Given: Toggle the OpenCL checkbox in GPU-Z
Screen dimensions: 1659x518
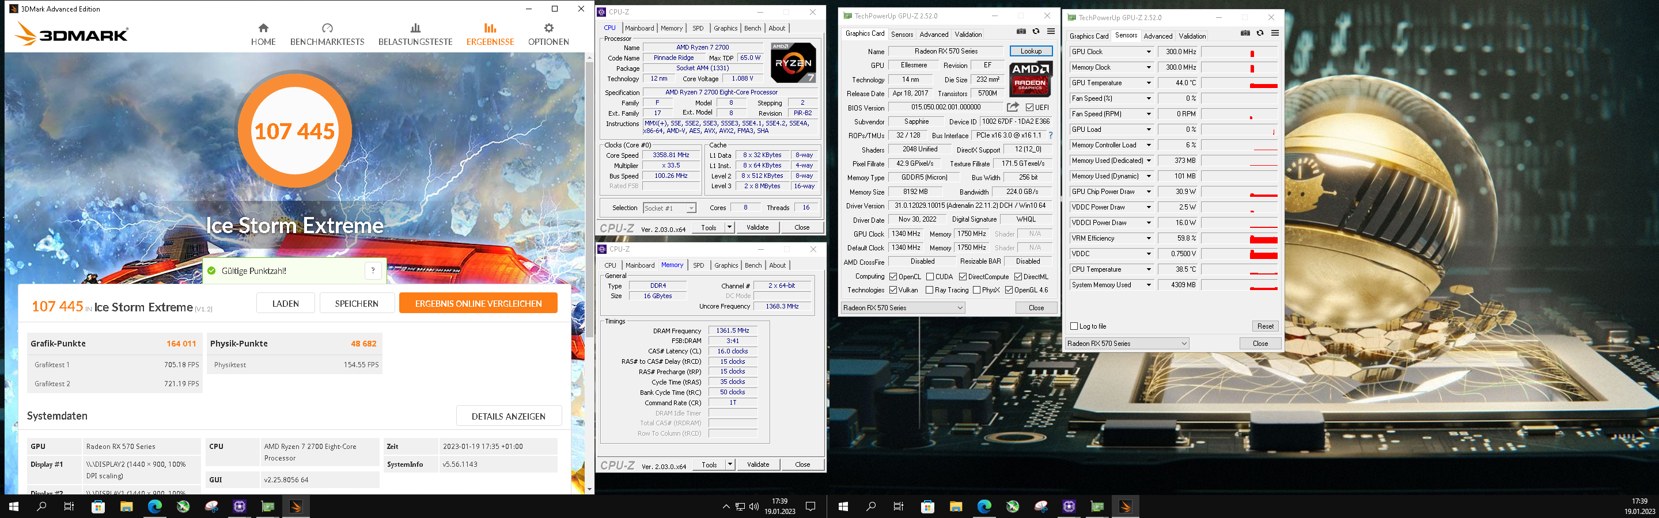Looking at the screenshot, I should 893,277.
